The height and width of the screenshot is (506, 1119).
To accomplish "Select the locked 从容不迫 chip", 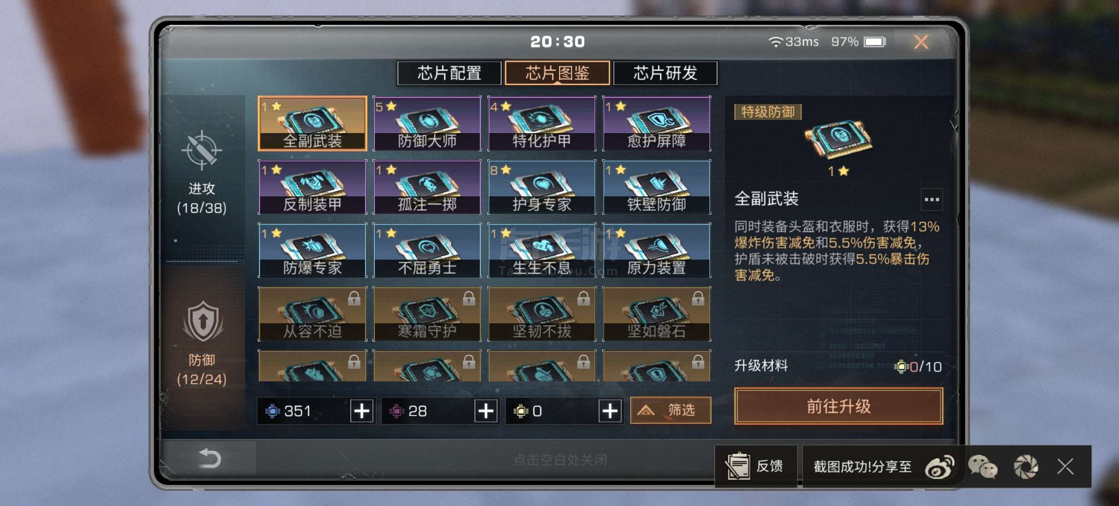I will tap(313, 314).
